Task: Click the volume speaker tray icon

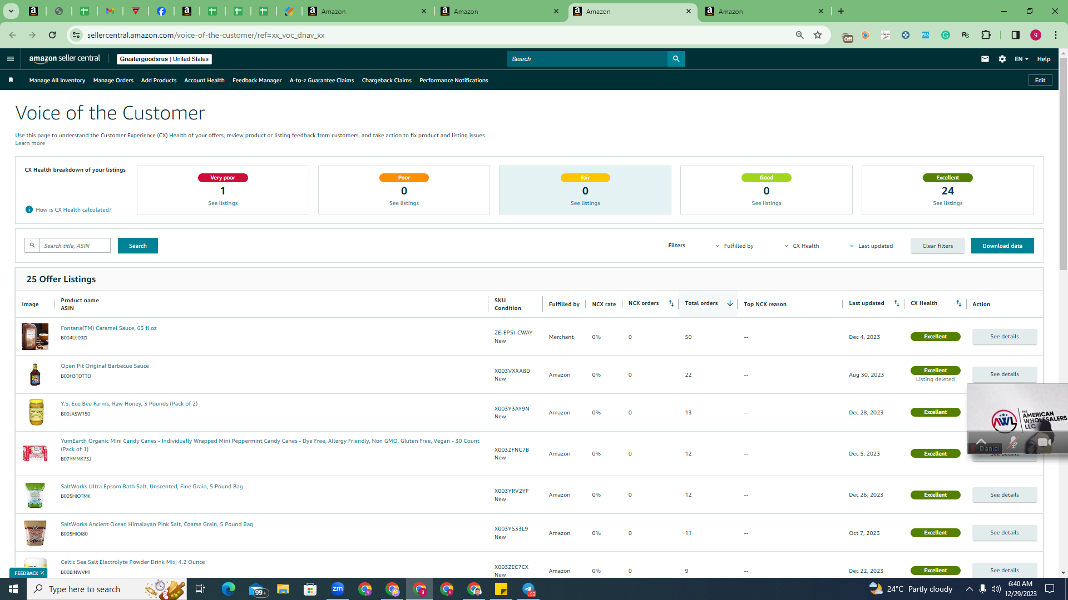Action: coord(996,589)
